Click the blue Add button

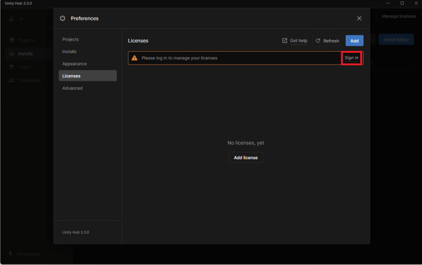pos(354,41)
